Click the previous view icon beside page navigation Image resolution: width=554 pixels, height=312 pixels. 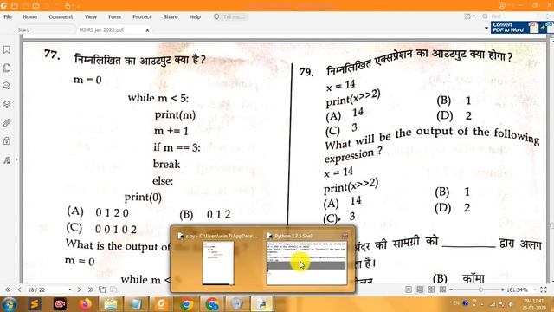pos(102,289)
